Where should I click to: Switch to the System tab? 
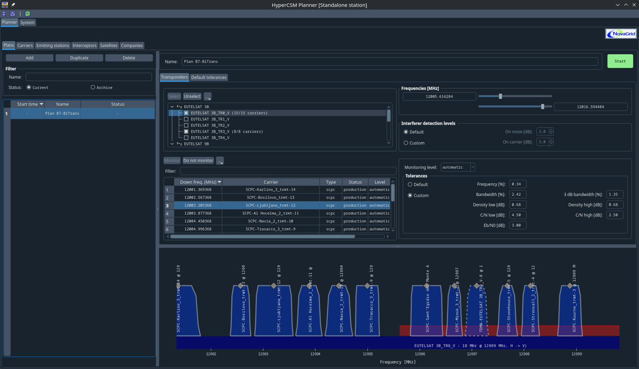[x=27, y=22]
